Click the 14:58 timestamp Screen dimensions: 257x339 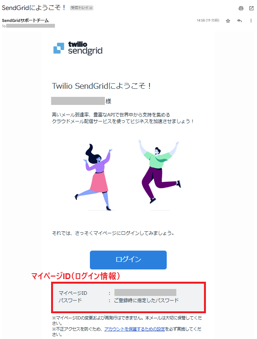(x=208, y=20)
